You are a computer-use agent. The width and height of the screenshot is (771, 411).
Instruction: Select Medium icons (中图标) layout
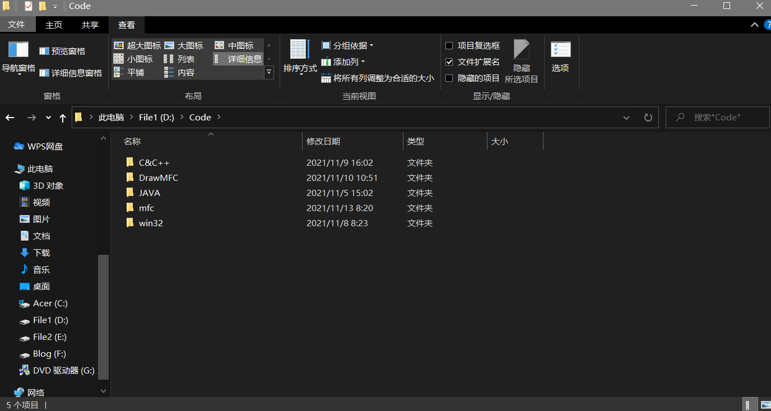(x=234, y=45)
